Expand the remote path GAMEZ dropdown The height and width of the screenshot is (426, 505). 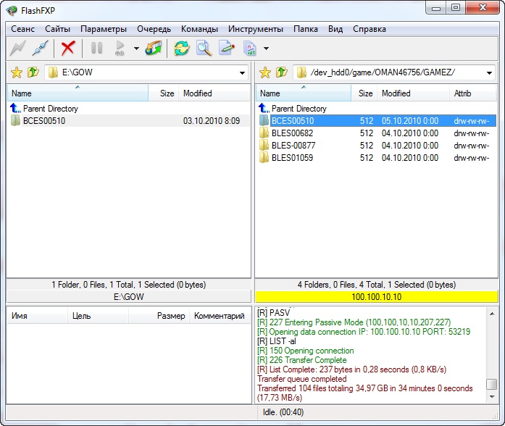coord(491,73)
